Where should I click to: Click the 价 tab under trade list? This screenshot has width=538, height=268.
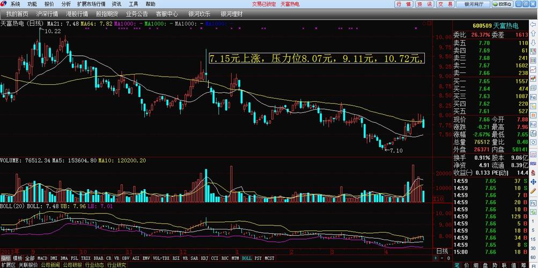pos(466,265)
